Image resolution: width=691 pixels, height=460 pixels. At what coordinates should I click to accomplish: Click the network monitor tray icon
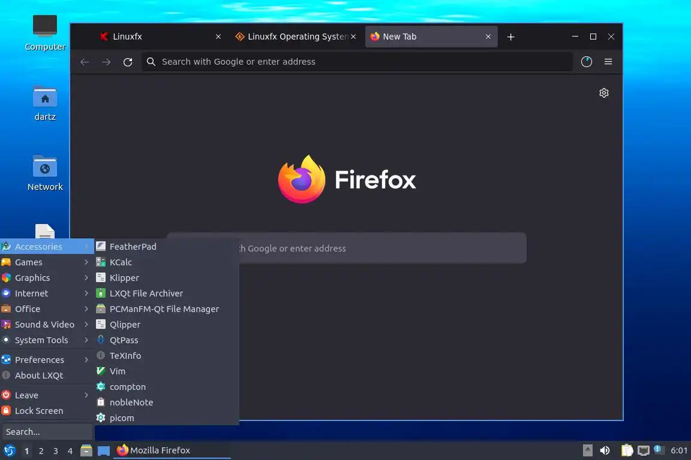point(644,451)
